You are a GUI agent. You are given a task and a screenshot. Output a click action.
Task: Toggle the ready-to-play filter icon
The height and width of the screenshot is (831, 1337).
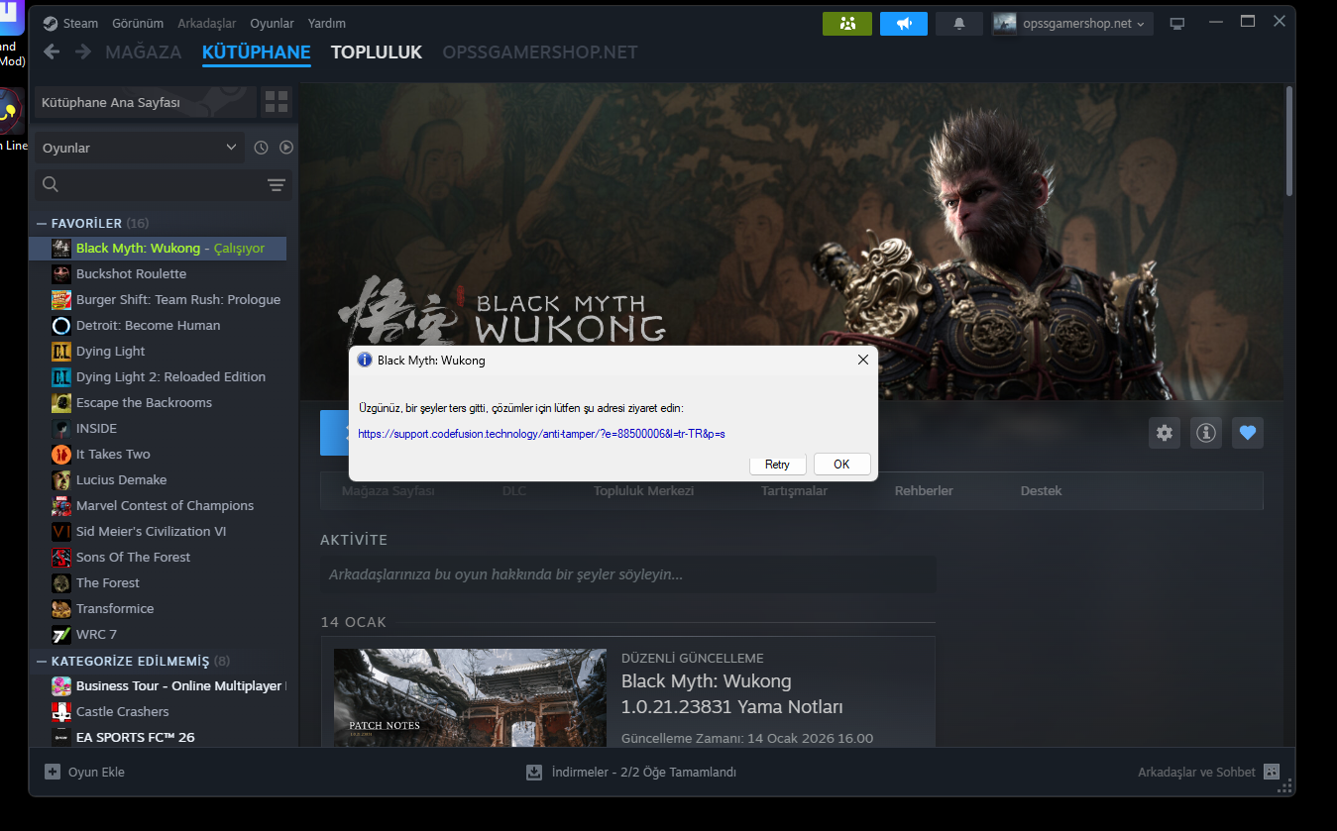[286, 148]
